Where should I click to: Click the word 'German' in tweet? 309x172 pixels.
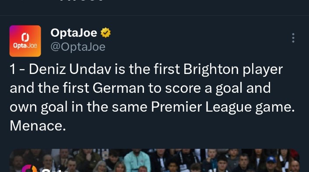[x=119, y=88]
